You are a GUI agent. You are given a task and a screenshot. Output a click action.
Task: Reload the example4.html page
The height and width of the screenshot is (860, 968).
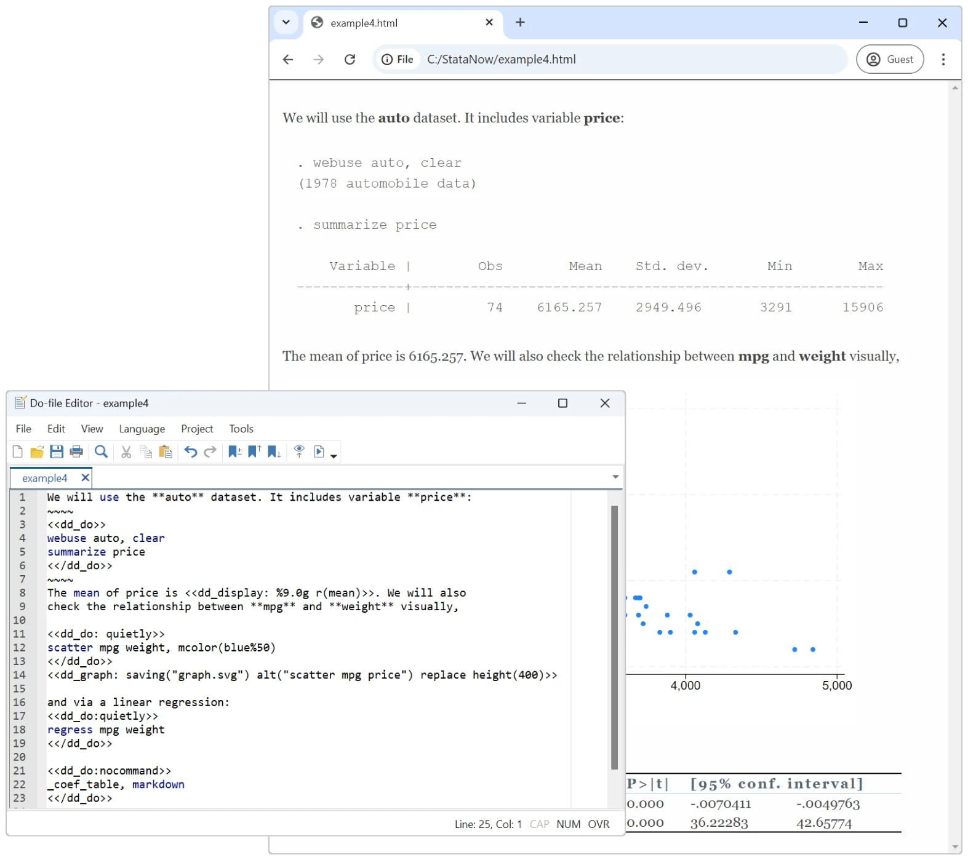point(350,60)
